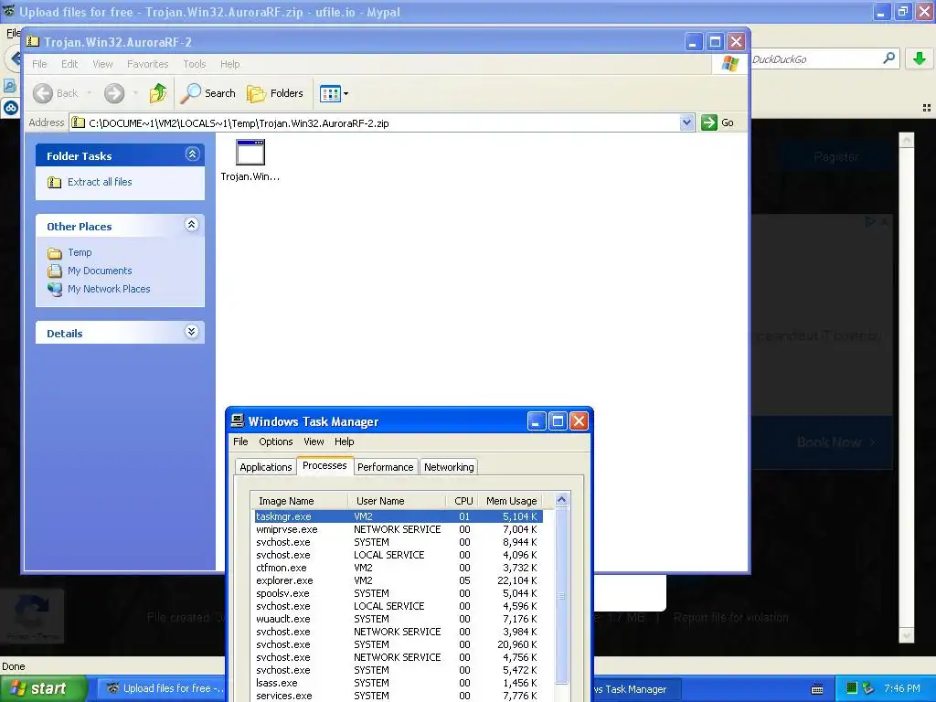Click the Extract all files link
This screenshot has height=702, width=936.
pyautogui.click(x=100, y=182)
